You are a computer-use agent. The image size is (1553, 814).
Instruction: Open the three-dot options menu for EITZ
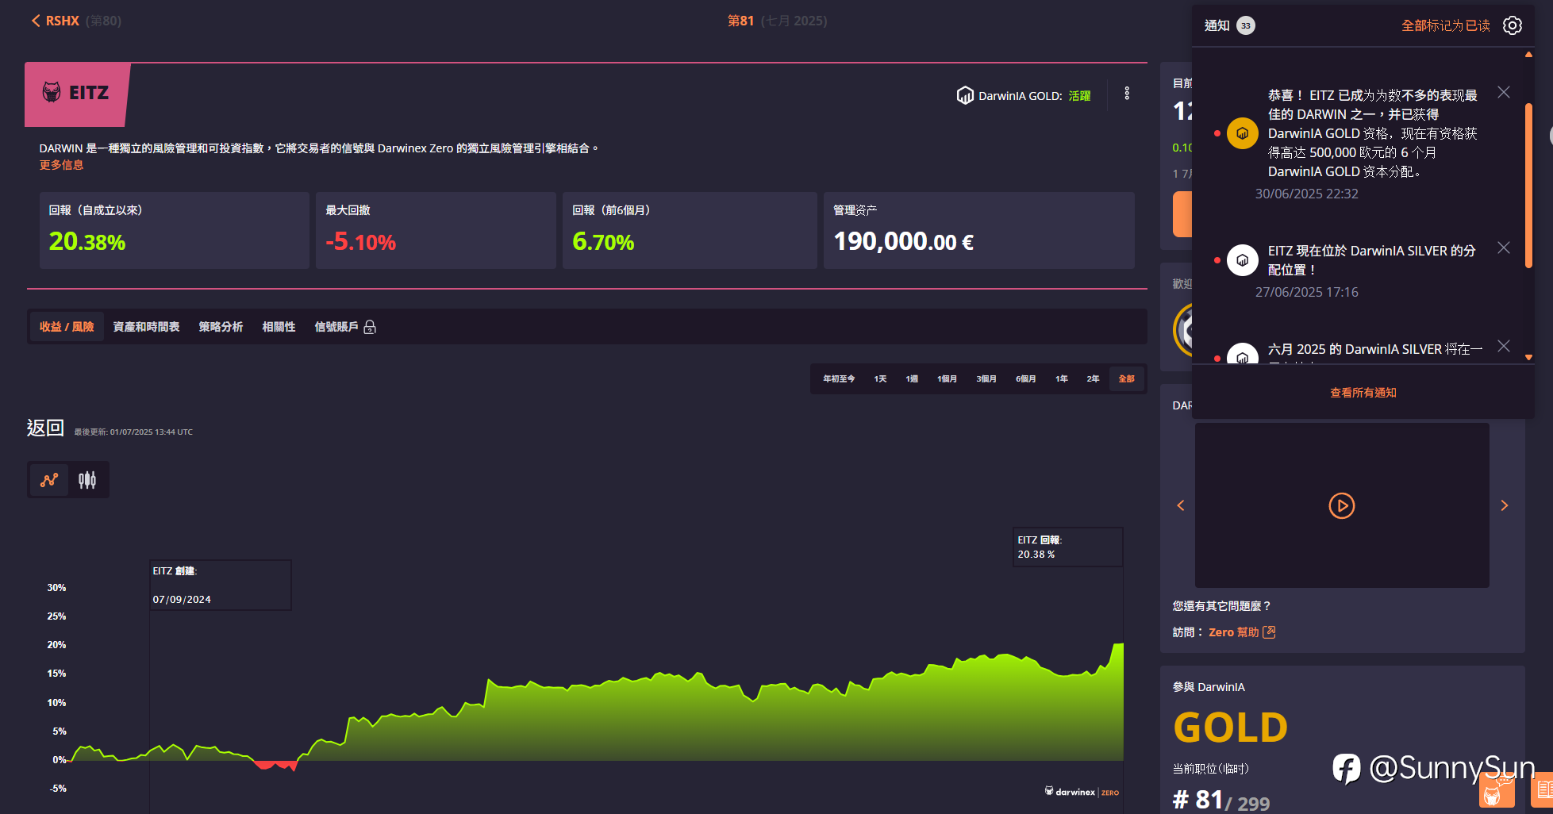[1127, 94]
